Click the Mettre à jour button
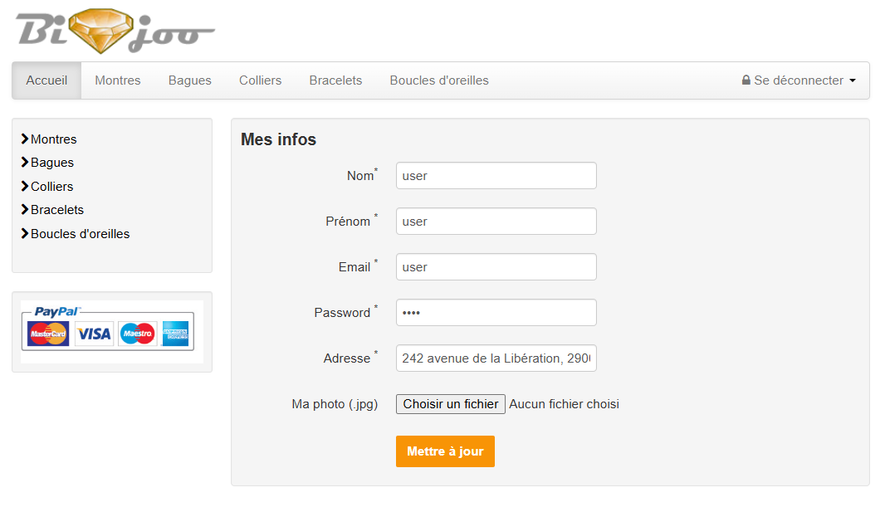The image size is (885, 507). click(x=445, y=451)
